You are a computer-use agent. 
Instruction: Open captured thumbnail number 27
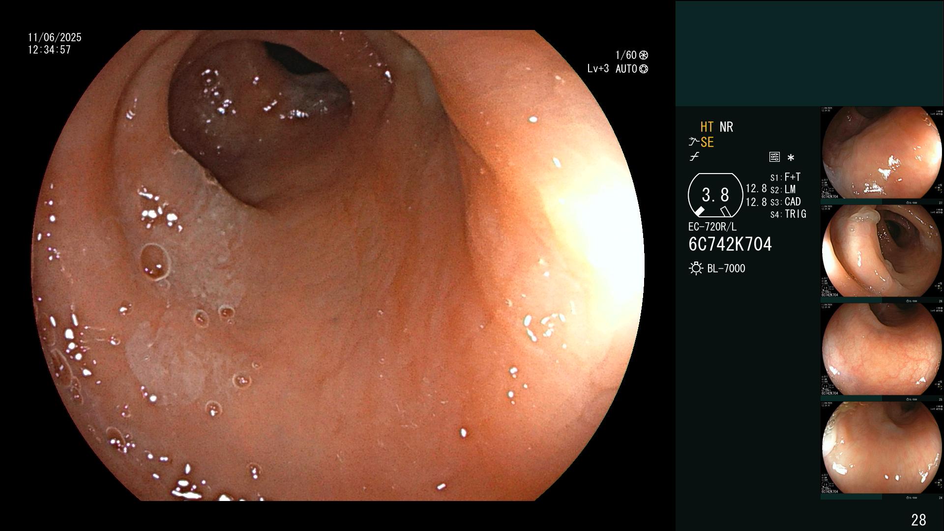(x=882, y=153)
